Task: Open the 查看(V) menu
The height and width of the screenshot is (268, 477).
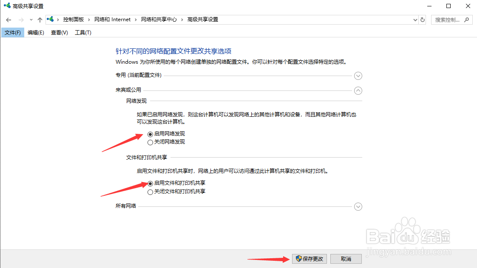Action: 59,32
